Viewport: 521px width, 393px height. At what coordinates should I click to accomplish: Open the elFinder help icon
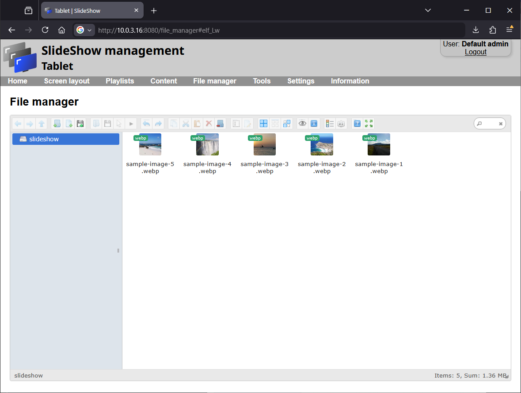(x=357, y=124)
